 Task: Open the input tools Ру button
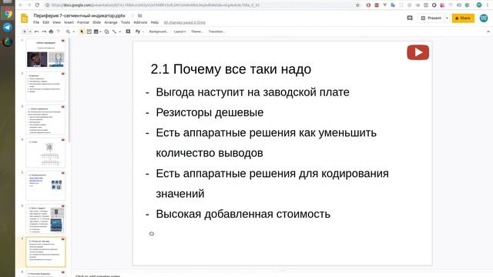click(x=138, y=32)
